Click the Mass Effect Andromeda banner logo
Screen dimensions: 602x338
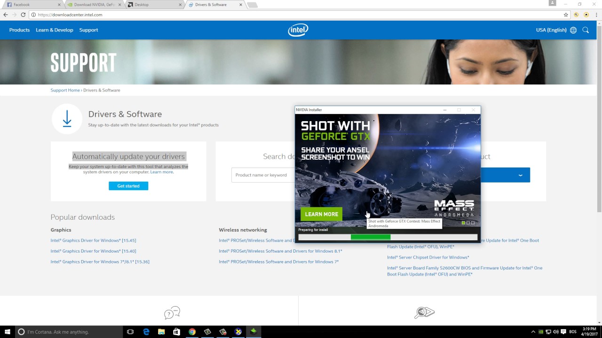click(x=454, y=208)
